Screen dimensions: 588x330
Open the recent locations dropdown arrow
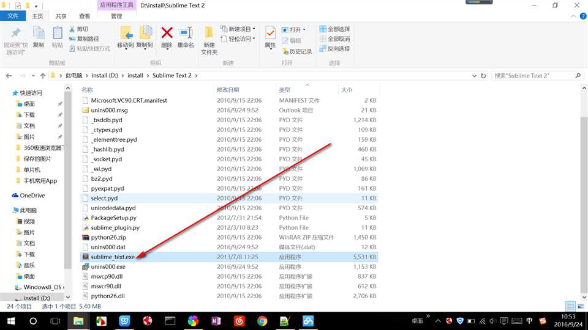(x=33, y=76)
